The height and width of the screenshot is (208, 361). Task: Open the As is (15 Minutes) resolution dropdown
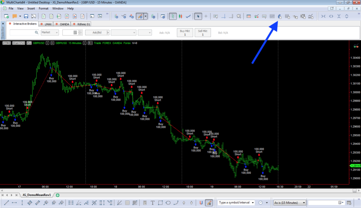(289, 202)
